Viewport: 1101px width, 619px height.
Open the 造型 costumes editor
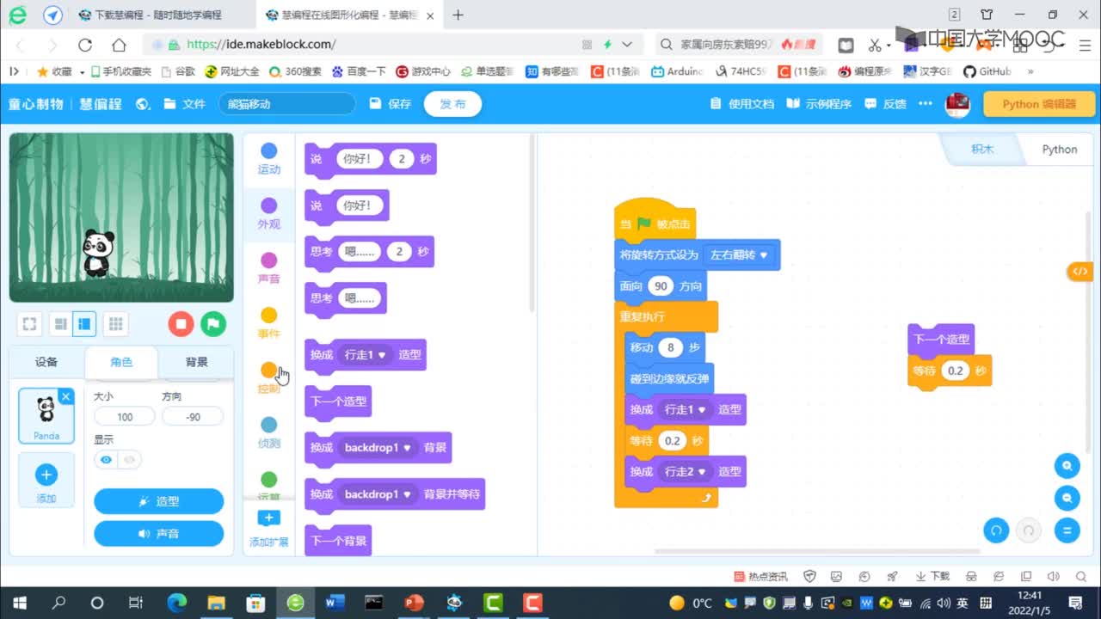pyautogui.click(x=158, y=501)
